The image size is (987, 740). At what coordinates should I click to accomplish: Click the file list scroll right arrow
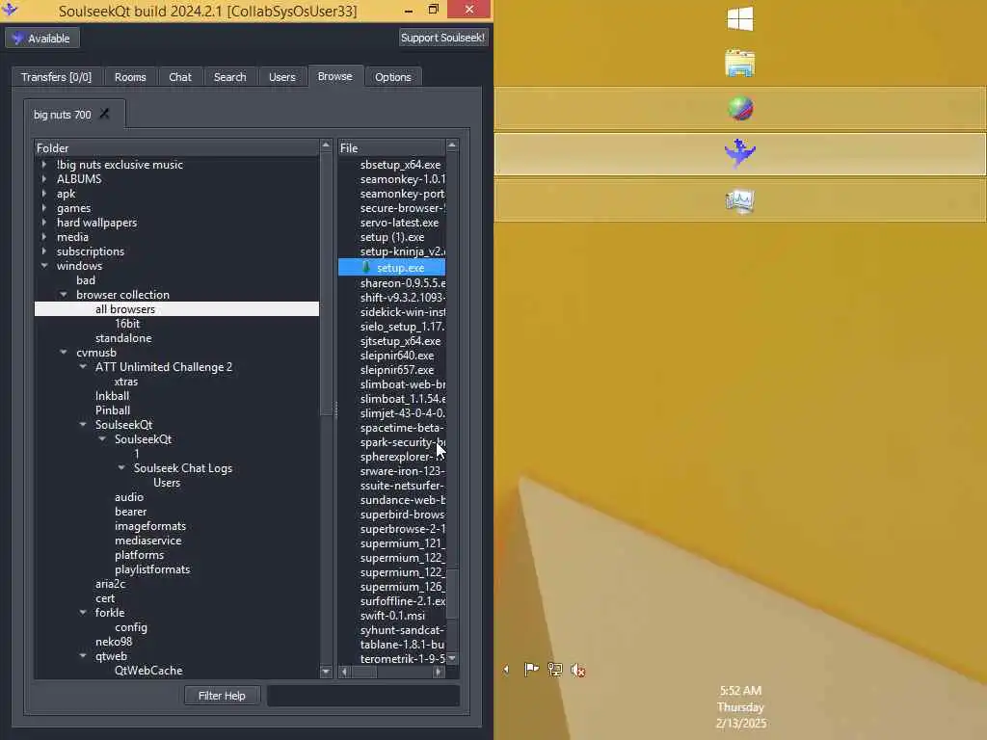[x=439, y=672]
